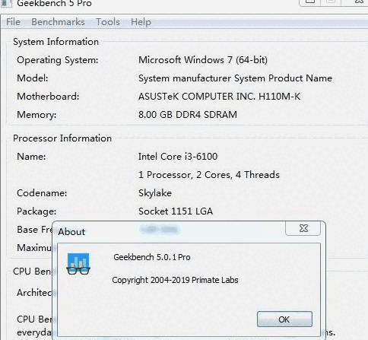
Task: Click the 'Codename:' label
Action: click(x=42, y=193)
